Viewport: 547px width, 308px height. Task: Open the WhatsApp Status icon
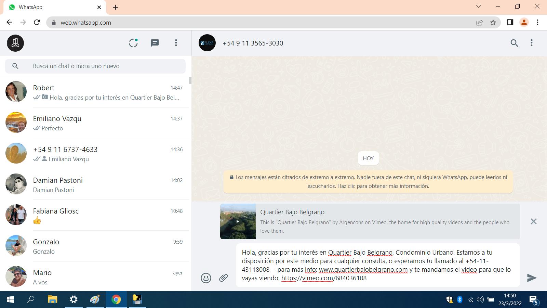point(133,43)
